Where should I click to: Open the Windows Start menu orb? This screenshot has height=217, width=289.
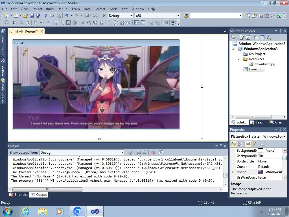8,211
